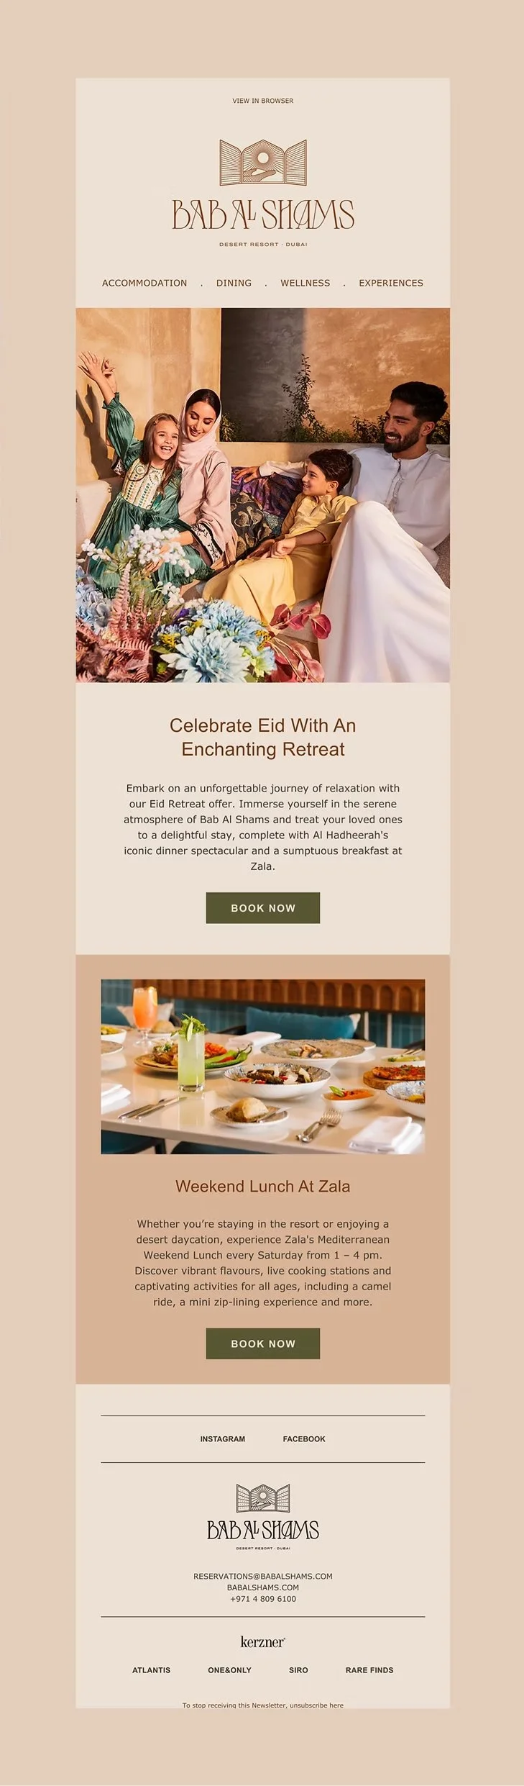Open the Experiences navigation link
This screenshot has height=1786, width=524.
(391, 283)
